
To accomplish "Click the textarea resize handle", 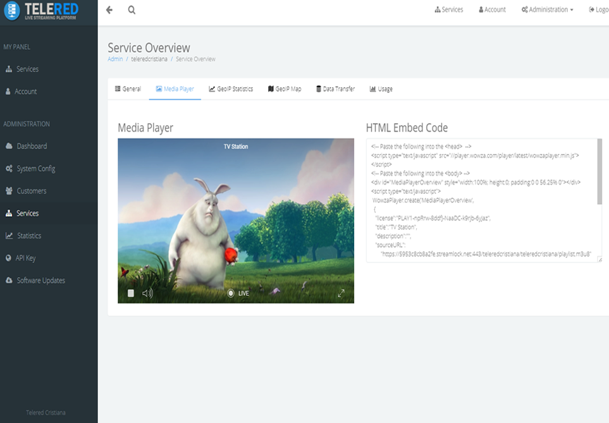I will point(600,260).
